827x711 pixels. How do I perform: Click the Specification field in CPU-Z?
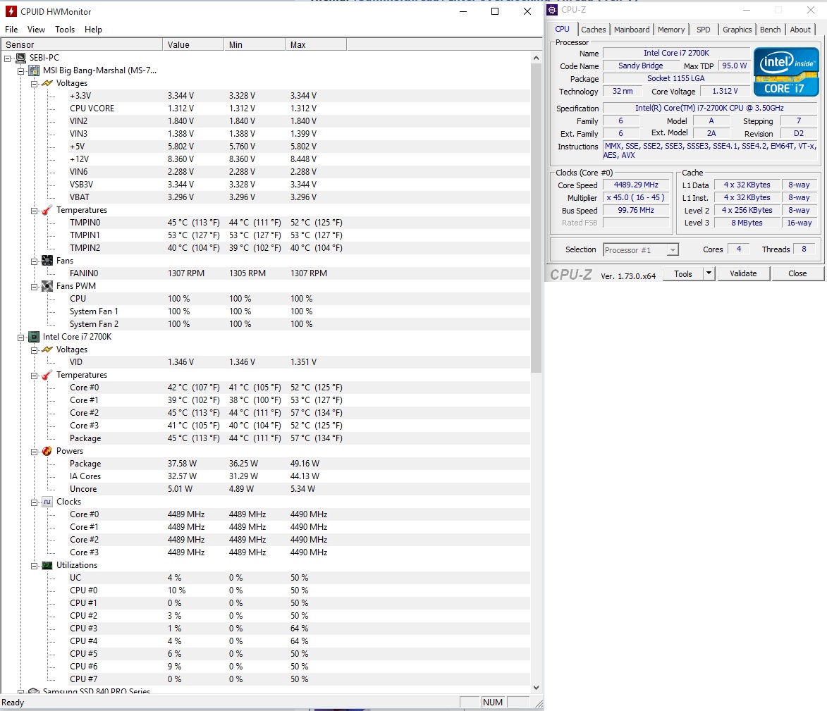tap(709, 108)
